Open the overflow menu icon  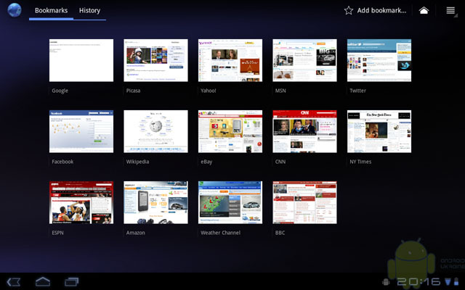click(x=450, y=10)
